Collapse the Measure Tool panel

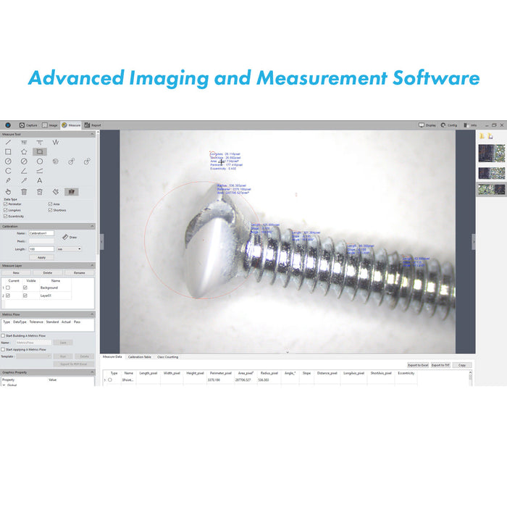92,134
